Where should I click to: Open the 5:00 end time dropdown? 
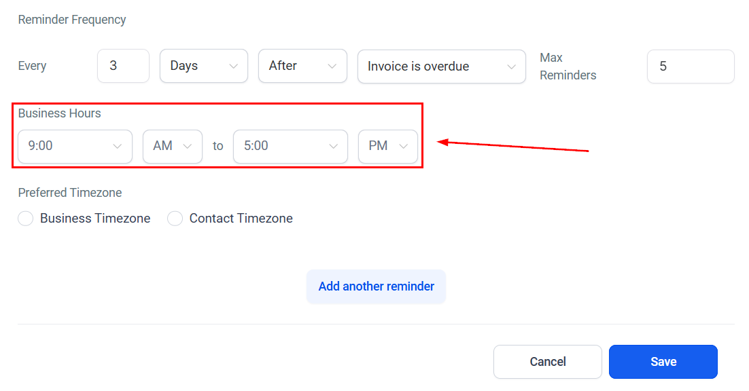tap(290, 147)
